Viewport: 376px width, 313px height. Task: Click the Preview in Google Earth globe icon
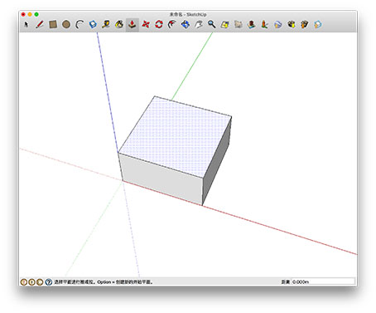[277, 24]
